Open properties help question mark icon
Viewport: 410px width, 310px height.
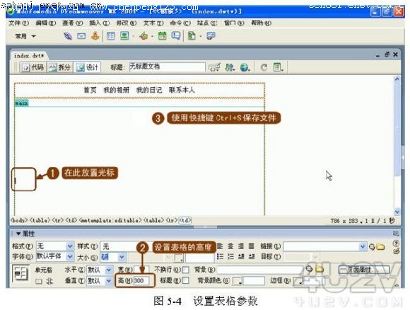coord(396,243)
